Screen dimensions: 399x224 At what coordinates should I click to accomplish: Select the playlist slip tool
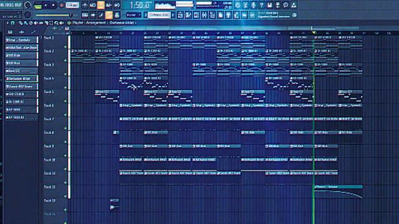(41, 23)
